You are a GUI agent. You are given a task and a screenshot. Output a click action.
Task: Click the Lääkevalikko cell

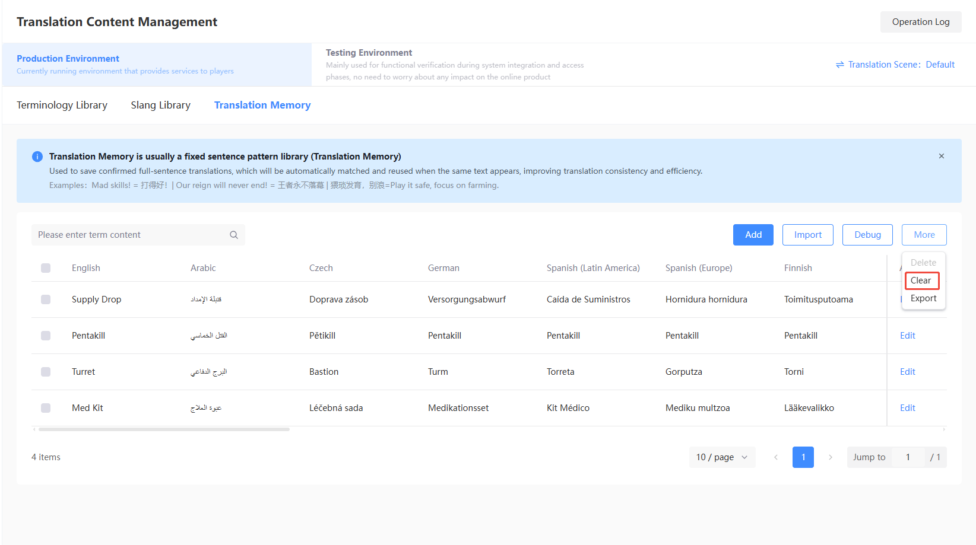pos(809,408)
